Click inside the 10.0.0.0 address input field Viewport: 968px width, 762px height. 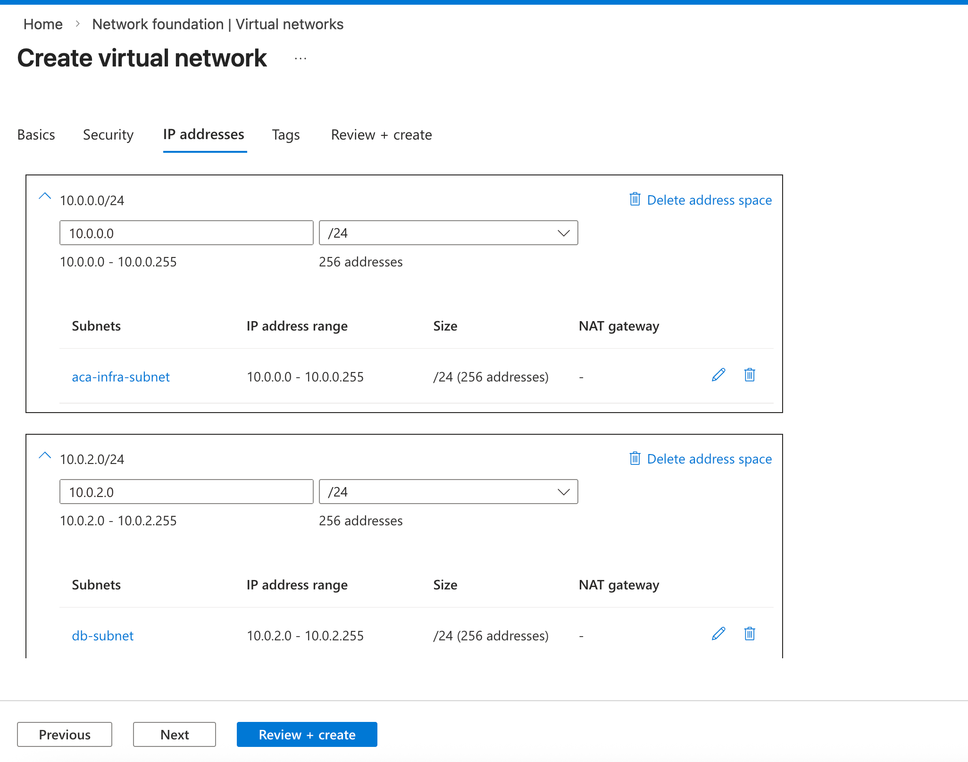click(186, 232)
